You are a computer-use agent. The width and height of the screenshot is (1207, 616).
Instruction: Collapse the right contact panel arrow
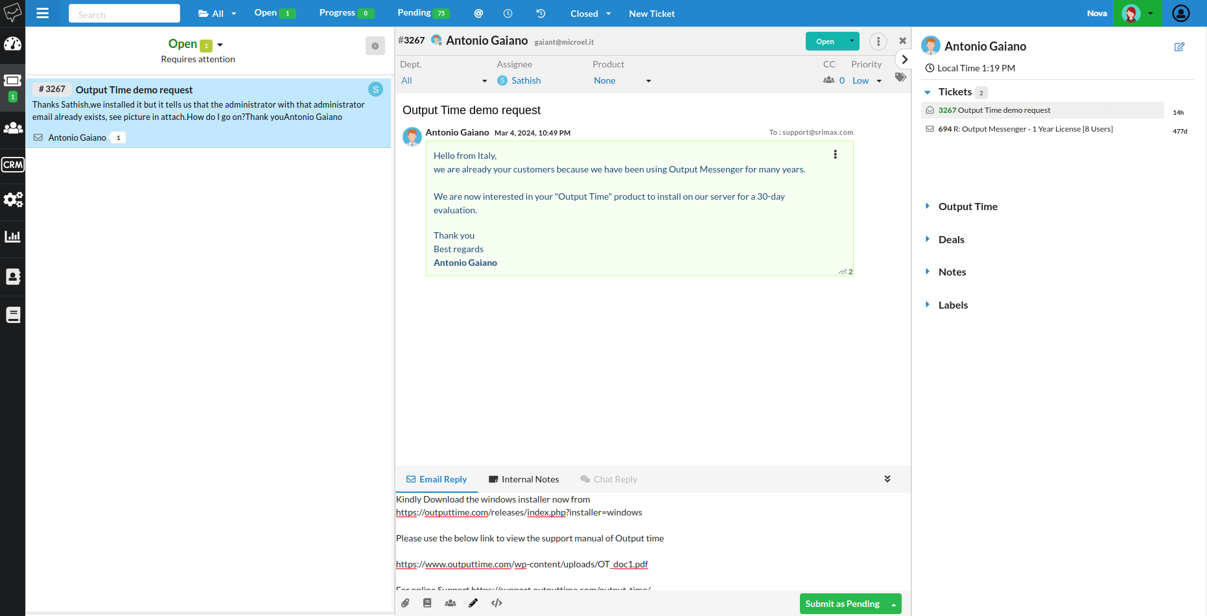pos(904,59)
